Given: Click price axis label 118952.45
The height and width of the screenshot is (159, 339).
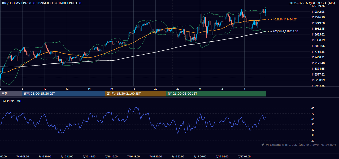Looking at the screenshot, I should (x=318, y=29).
